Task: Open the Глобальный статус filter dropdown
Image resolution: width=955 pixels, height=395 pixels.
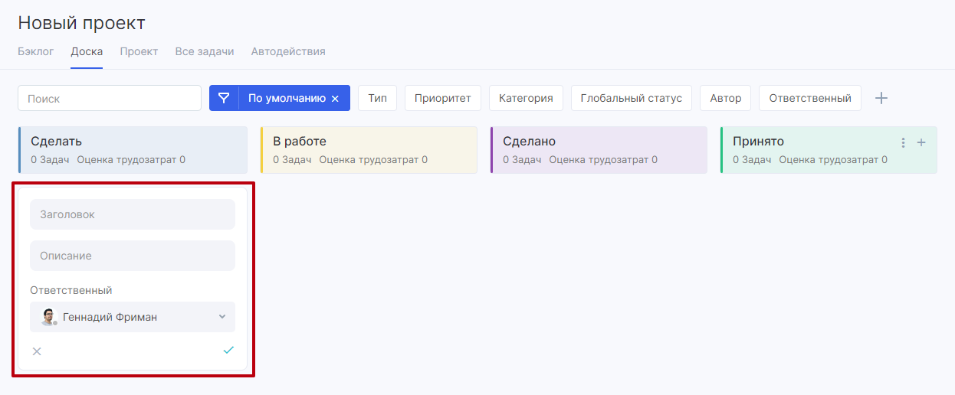Action: (x=632, y=98)
